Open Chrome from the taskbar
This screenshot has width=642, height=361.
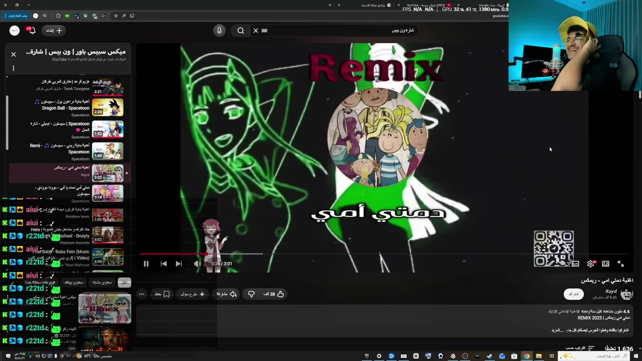point(527,356)
